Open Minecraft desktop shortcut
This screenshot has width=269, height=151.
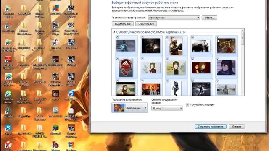click(55, 130)
